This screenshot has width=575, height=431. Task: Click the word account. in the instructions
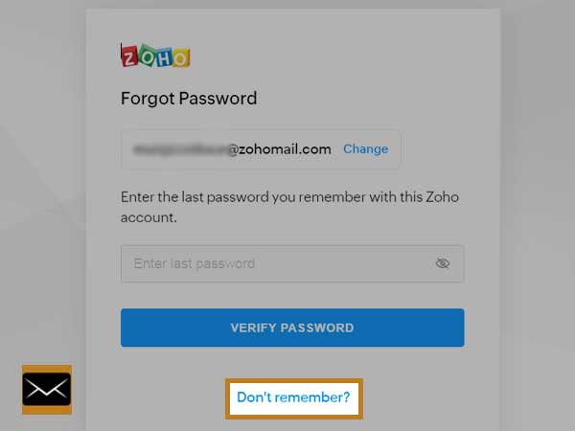click(149, 217)
